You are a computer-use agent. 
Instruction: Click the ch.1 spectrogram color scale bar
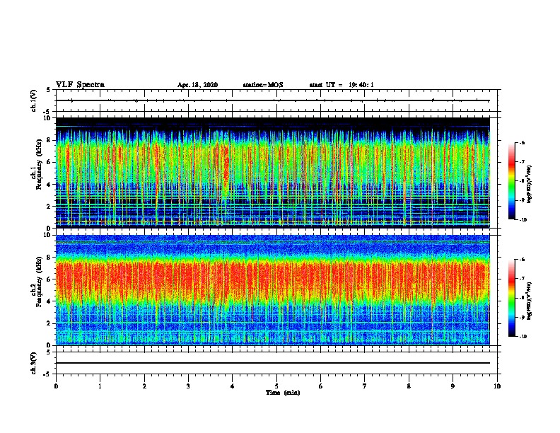(511, 181)
